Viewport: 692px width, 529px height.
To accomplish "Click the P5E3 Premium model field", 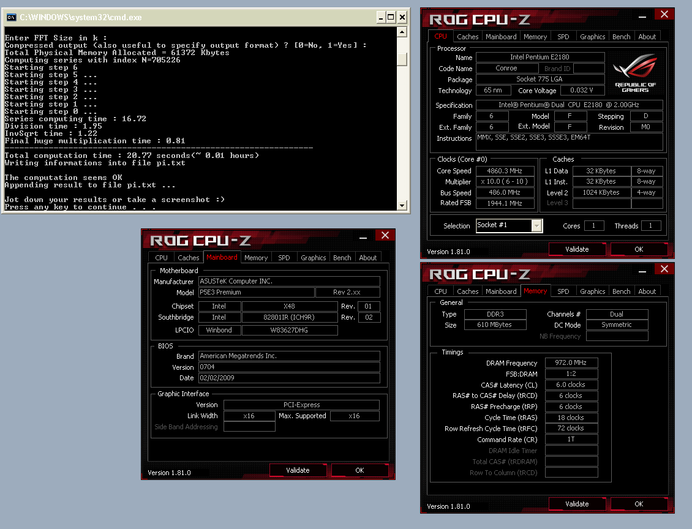I will click(256, 292).
